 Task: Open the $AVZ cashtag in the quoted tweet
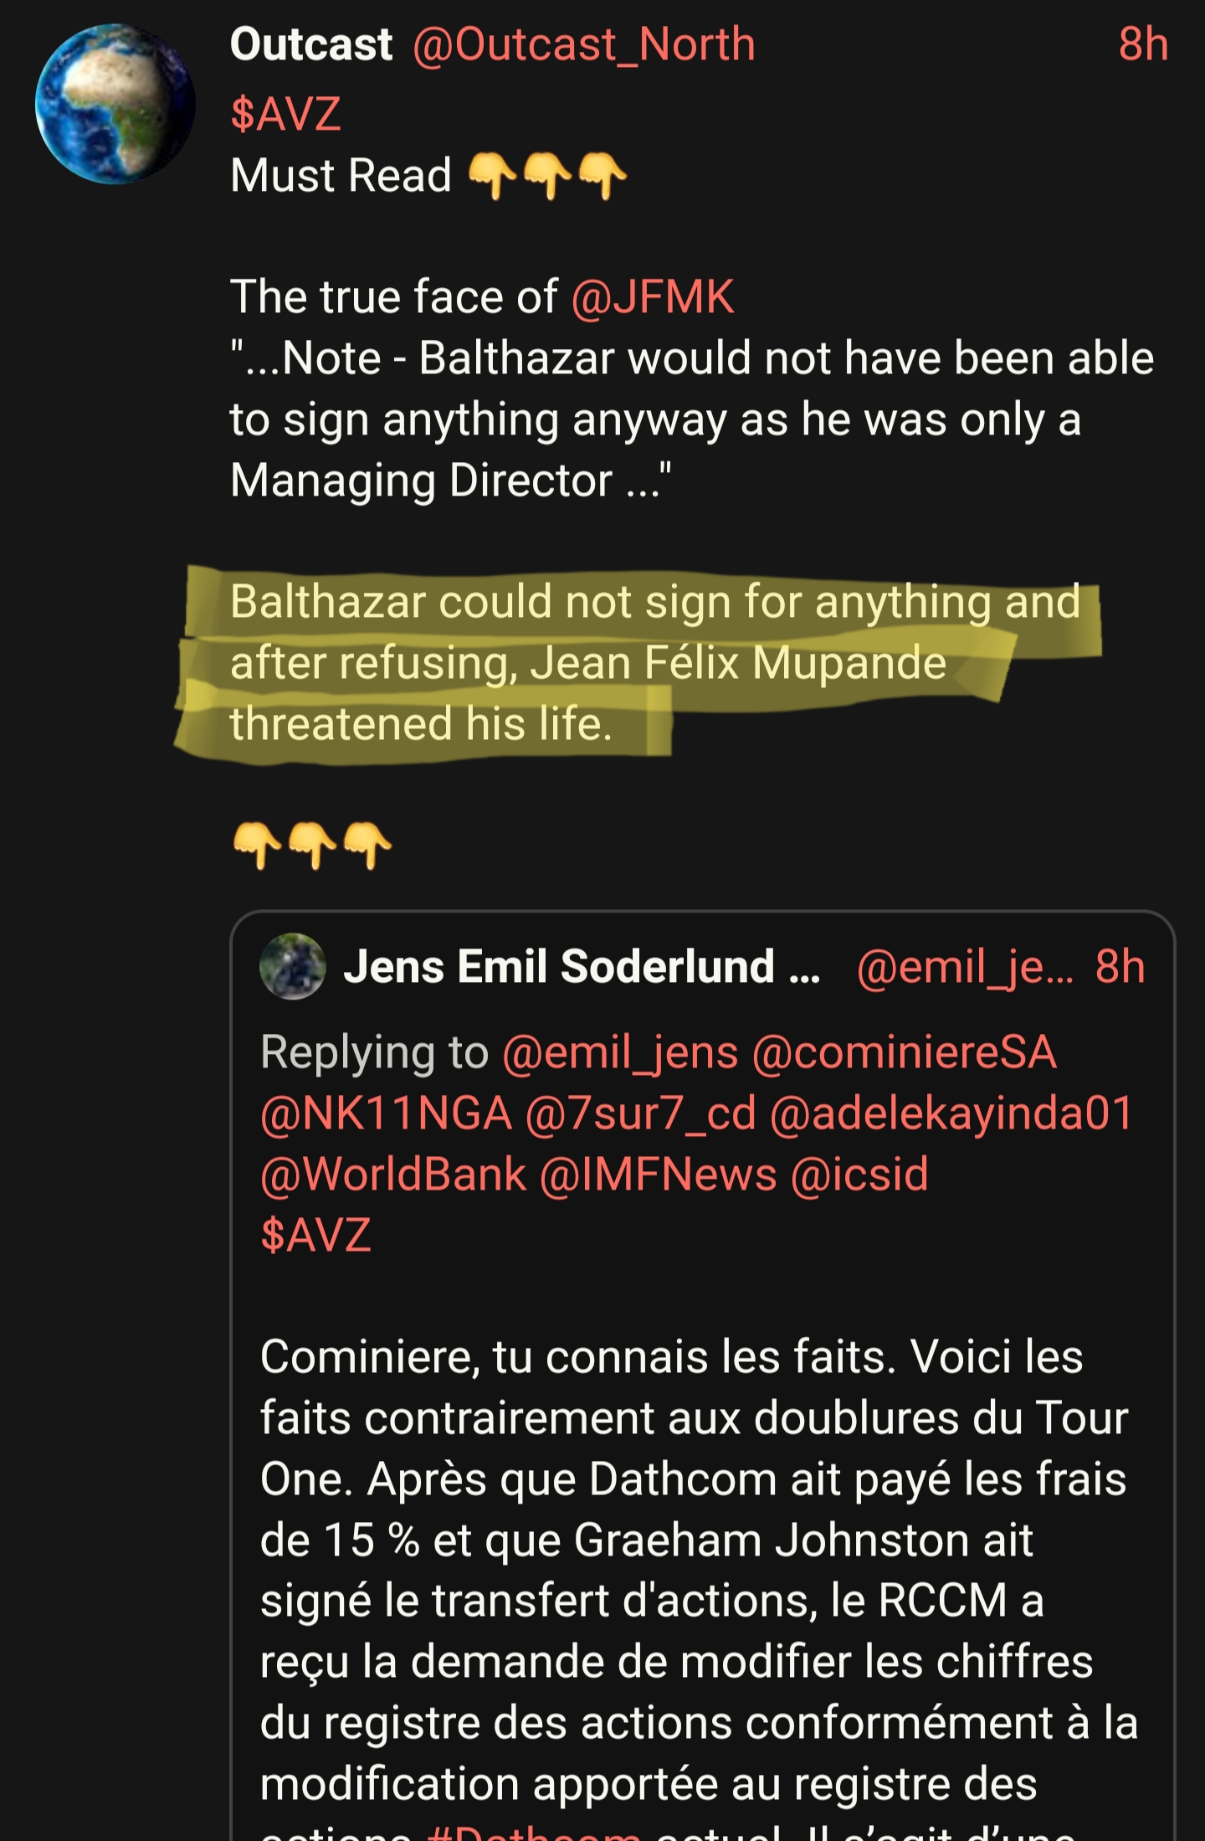(315, 1236)
